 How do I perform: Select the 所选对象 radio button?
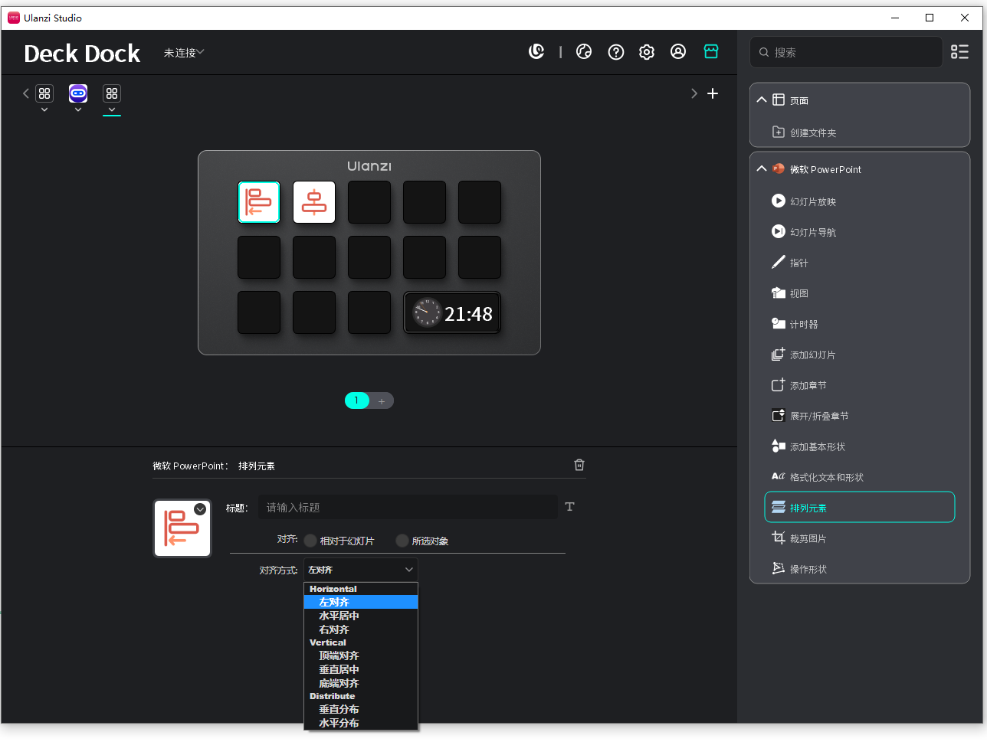point(402,541)
